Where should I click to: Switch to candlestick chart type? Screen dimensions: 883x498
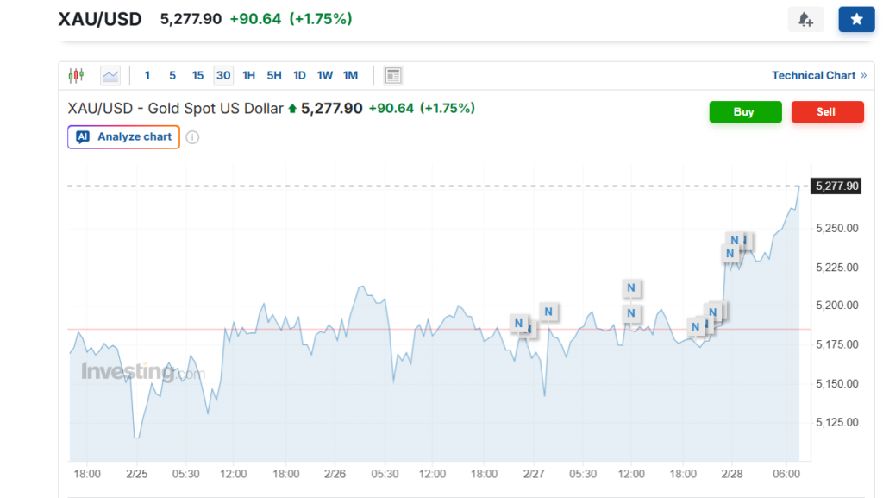pyautogui.click(x=76, y=76)
